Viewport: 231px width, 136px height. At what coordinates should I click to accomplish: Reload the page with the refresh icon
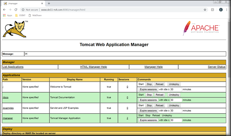point(16,10)
